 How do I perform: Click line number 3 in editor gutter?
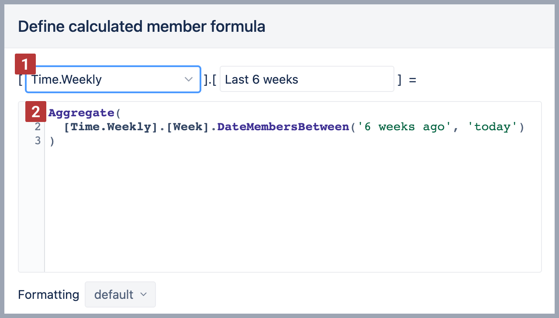(38, 141)
